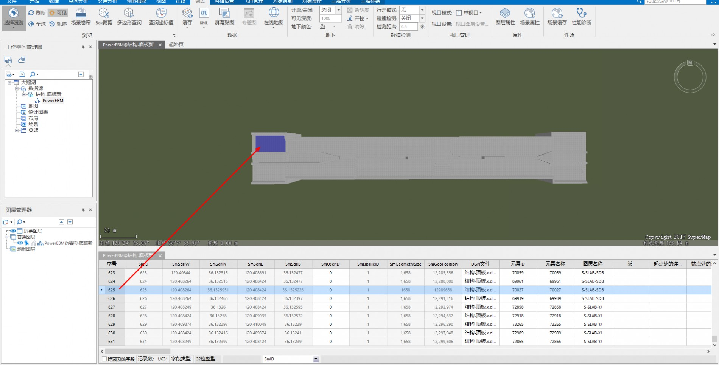Screen dimensions: 719x365
Task: Click the 场景缓存 scene cache button
Action: [557, 17]
